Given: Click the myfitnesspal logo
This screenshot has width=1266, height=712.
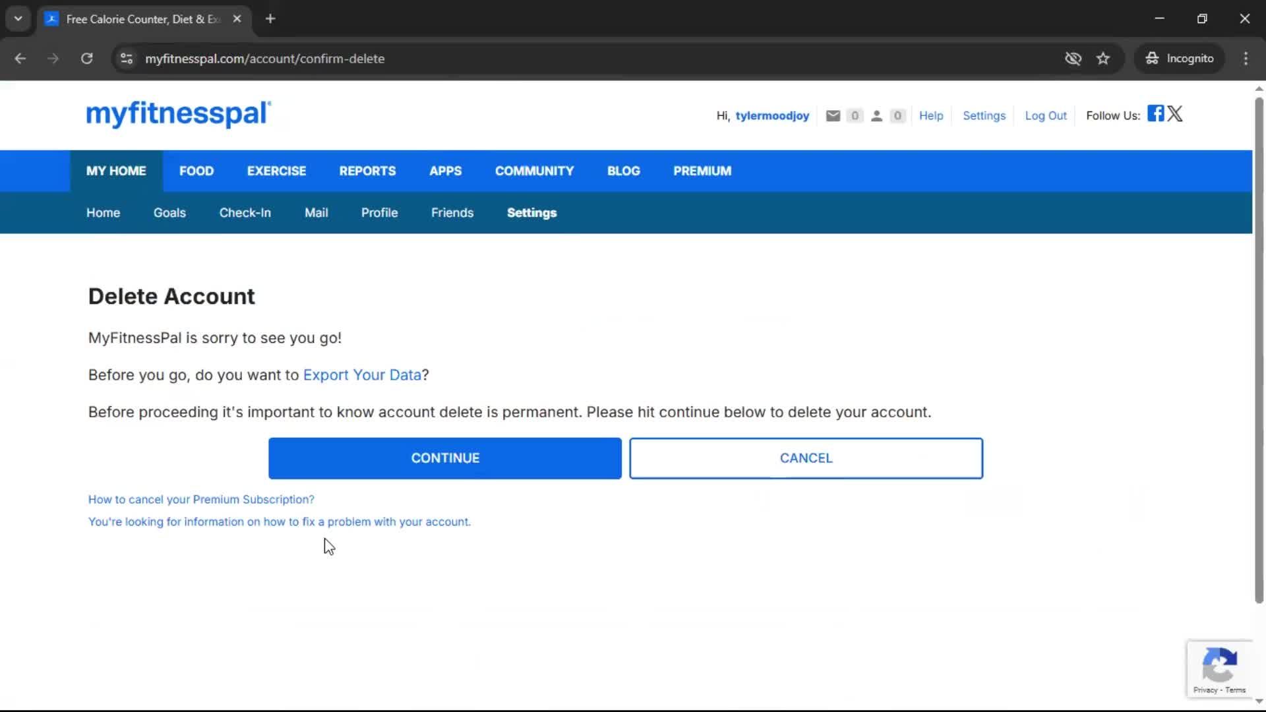Looking at the screenshot, I should [x=179, y=113].
